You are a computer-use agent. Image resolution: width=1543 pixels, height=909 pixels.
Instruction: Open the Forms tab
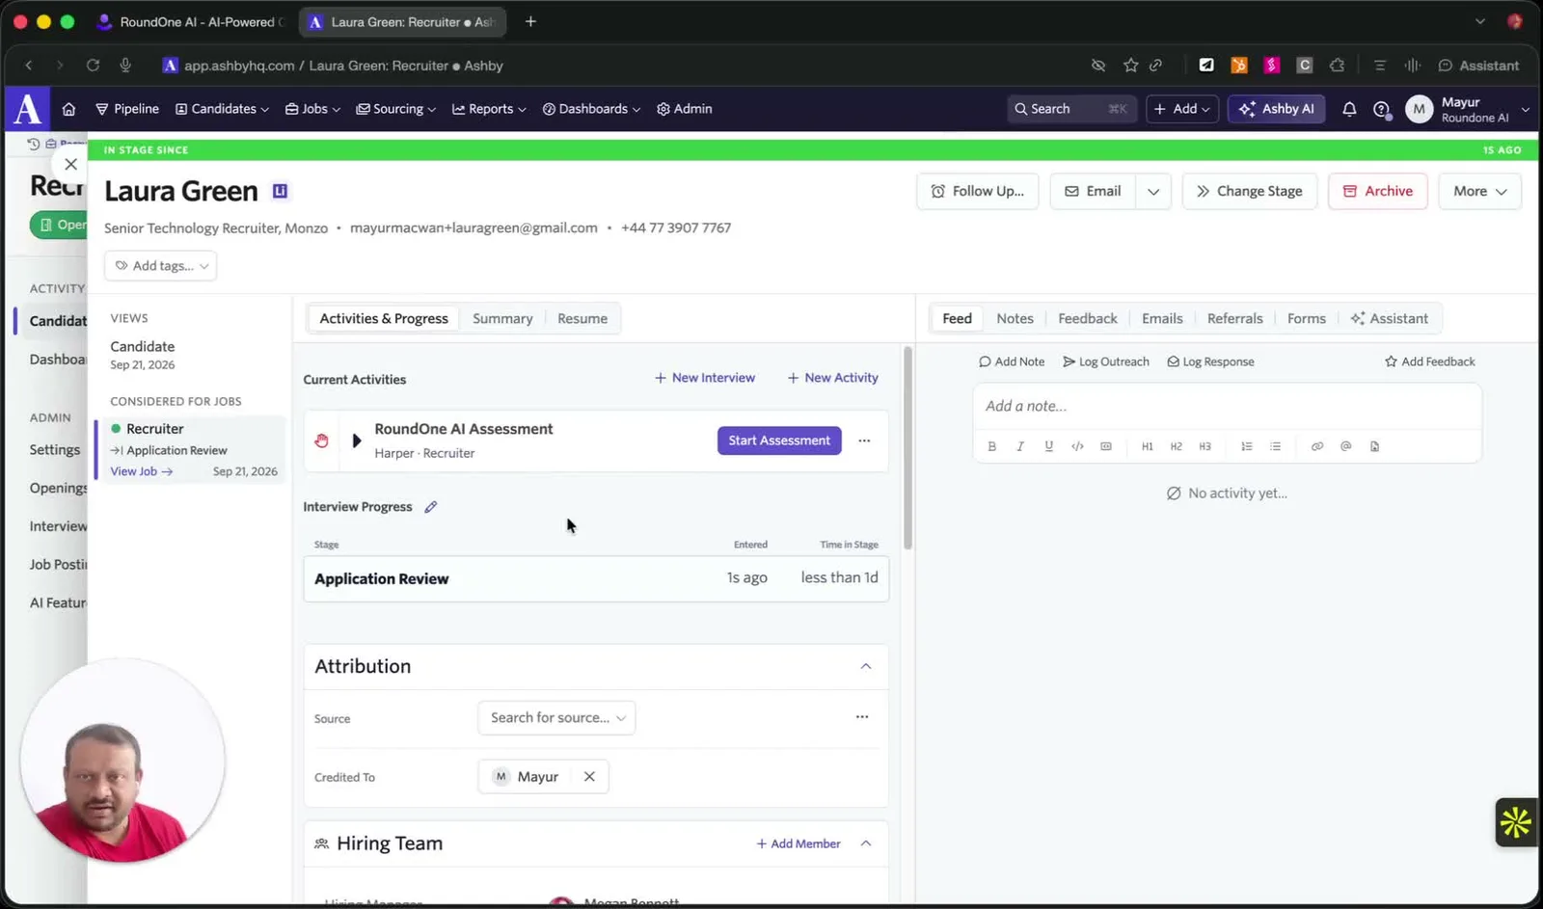(1306, 319)
